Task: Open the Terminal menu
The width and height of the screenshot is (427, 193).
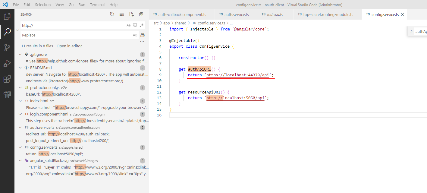Action: pyautogui.click(x=97, y=5)
